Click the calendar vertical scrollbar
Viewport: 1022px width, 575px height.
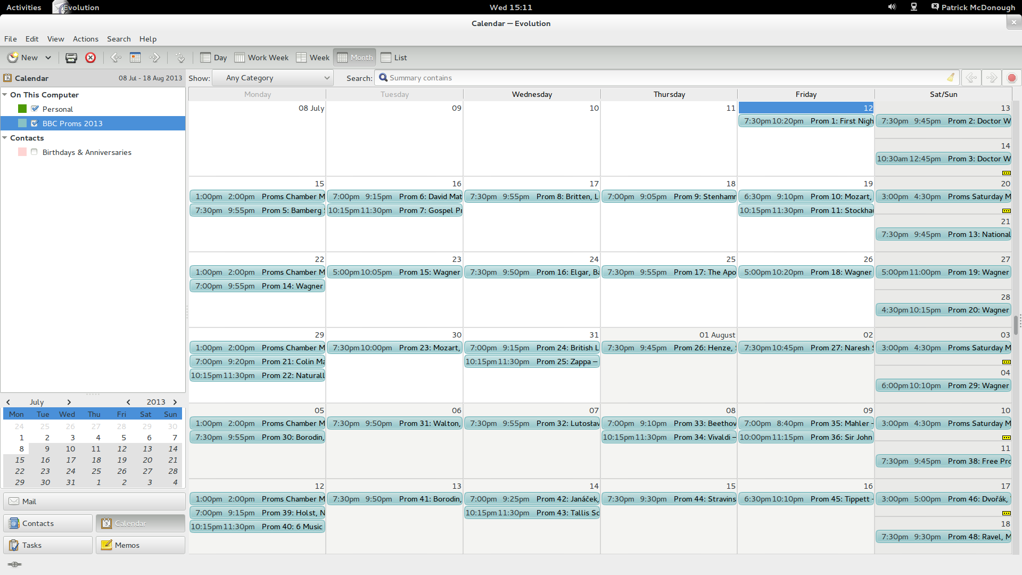1016,325
